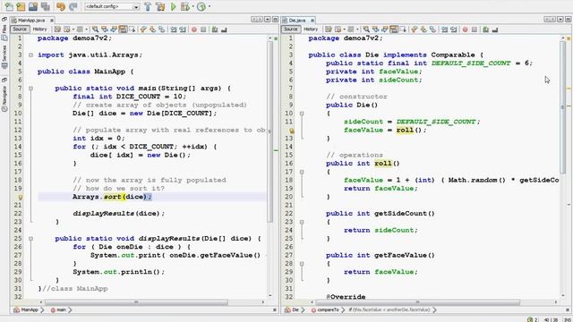Open the Debug Project dropdown arrow

click(x=193, y=6)
